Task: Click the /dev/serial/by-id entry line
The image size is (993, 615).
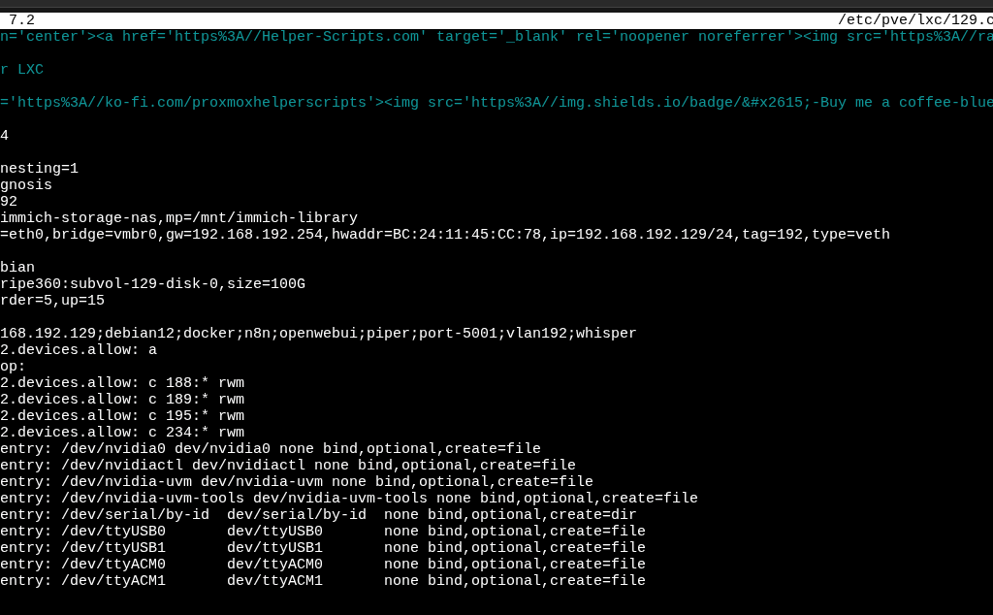Action: pos(318,515)
